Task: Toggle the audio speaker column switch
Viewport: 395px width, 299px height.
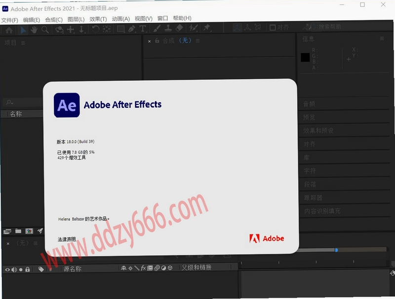Action: [x=14, y=270]
